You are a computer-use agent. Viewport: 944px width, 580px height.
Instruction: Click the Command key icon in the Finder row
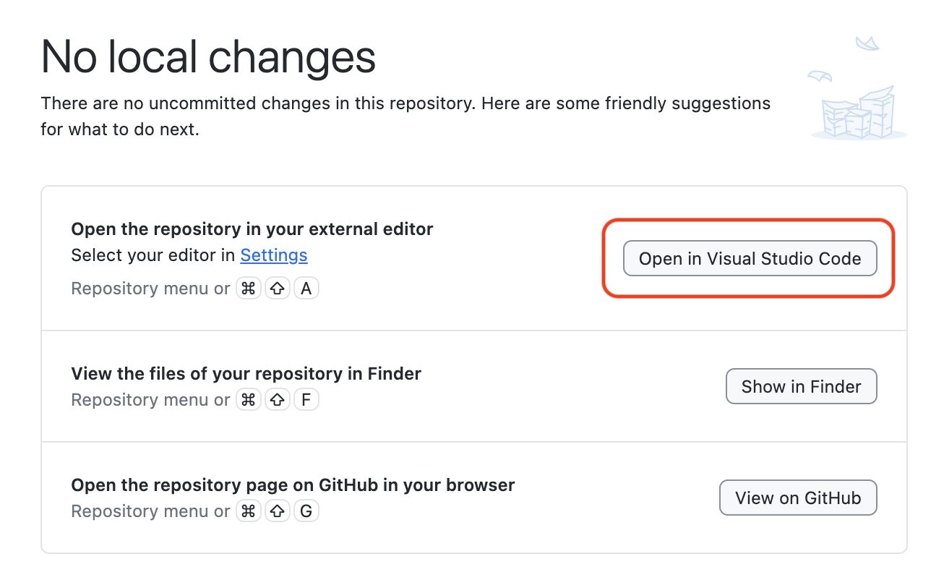click(x=249, y=399)
